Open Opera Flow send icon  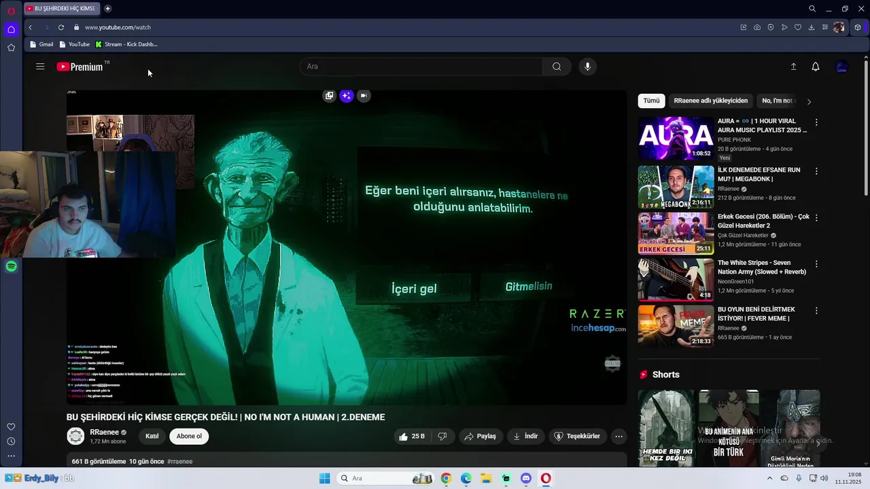(x=784, y=27)
